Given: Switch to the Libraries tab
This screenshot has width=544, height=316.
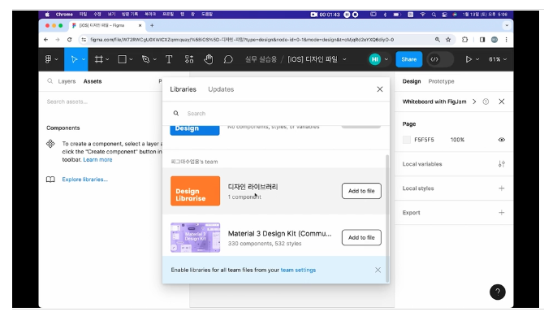Looking at the screenshot, I should click(x=183, y=89).
